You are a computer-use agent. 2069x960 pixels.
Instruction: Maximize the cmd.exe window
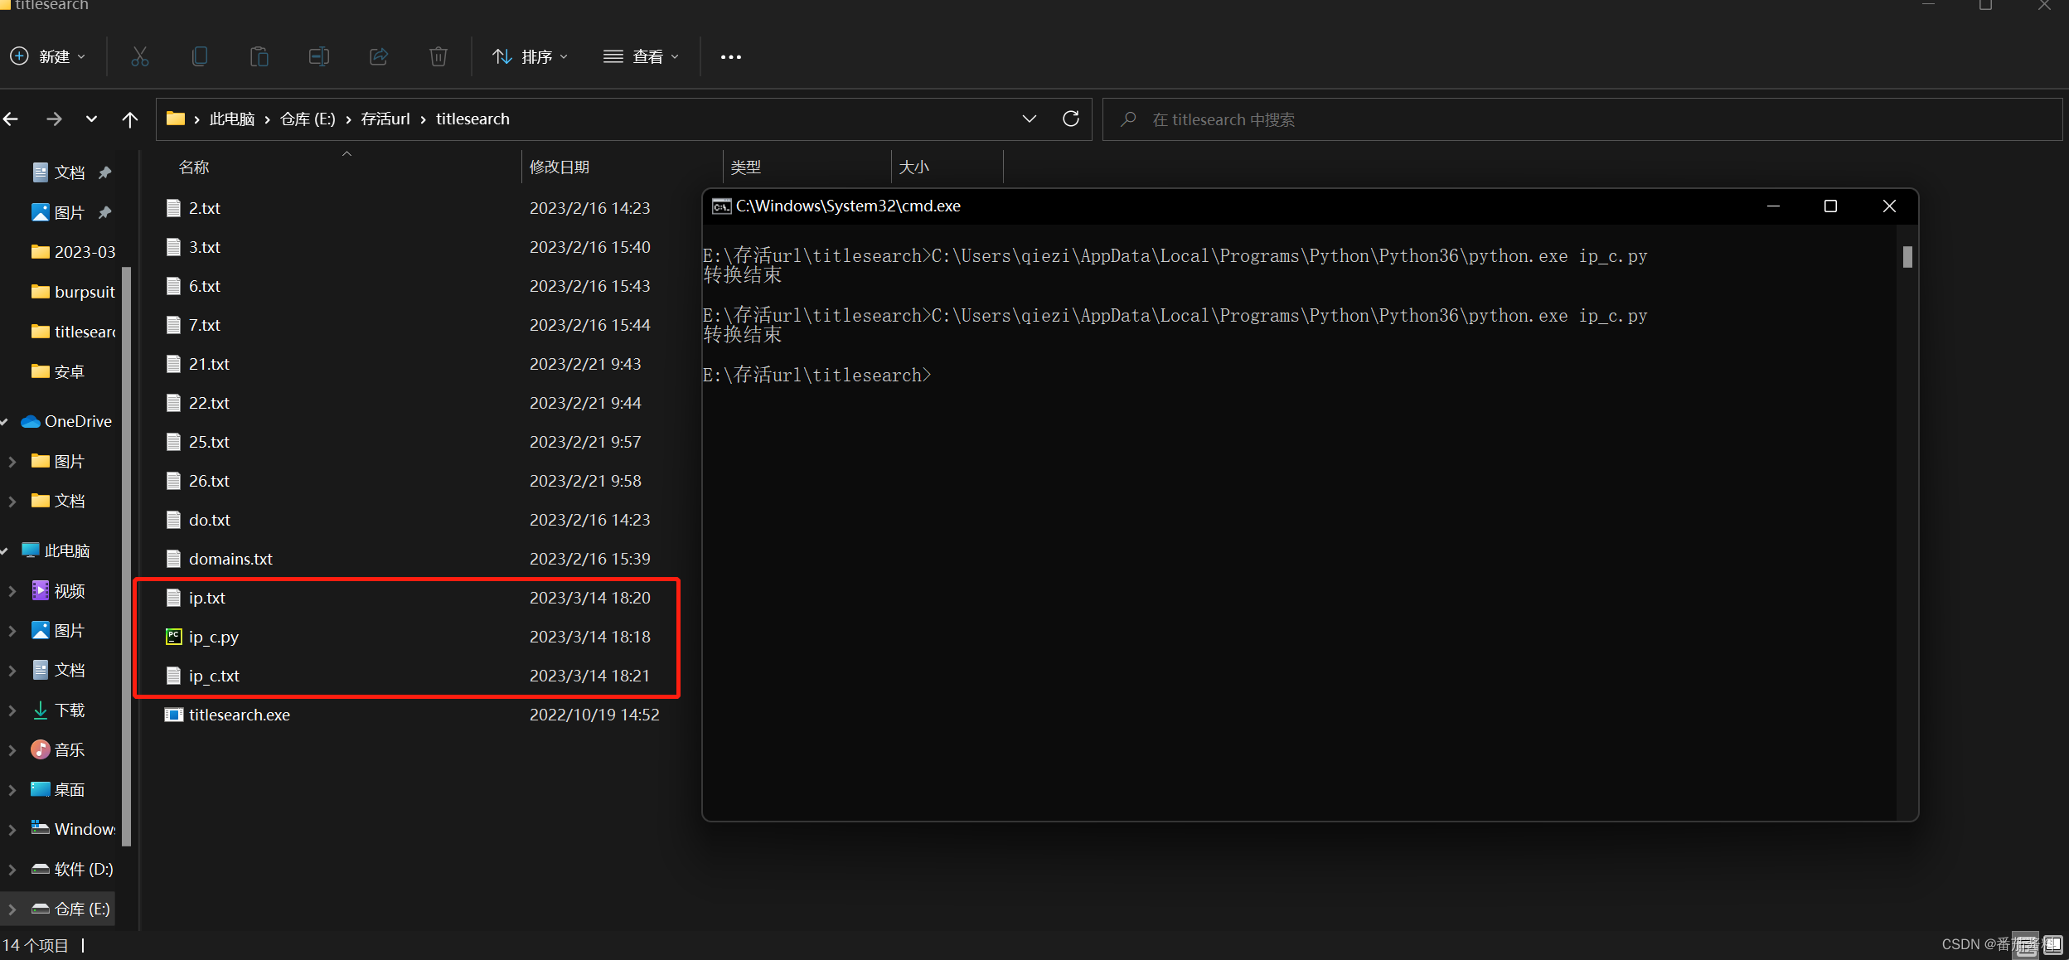click(1830, 206)
